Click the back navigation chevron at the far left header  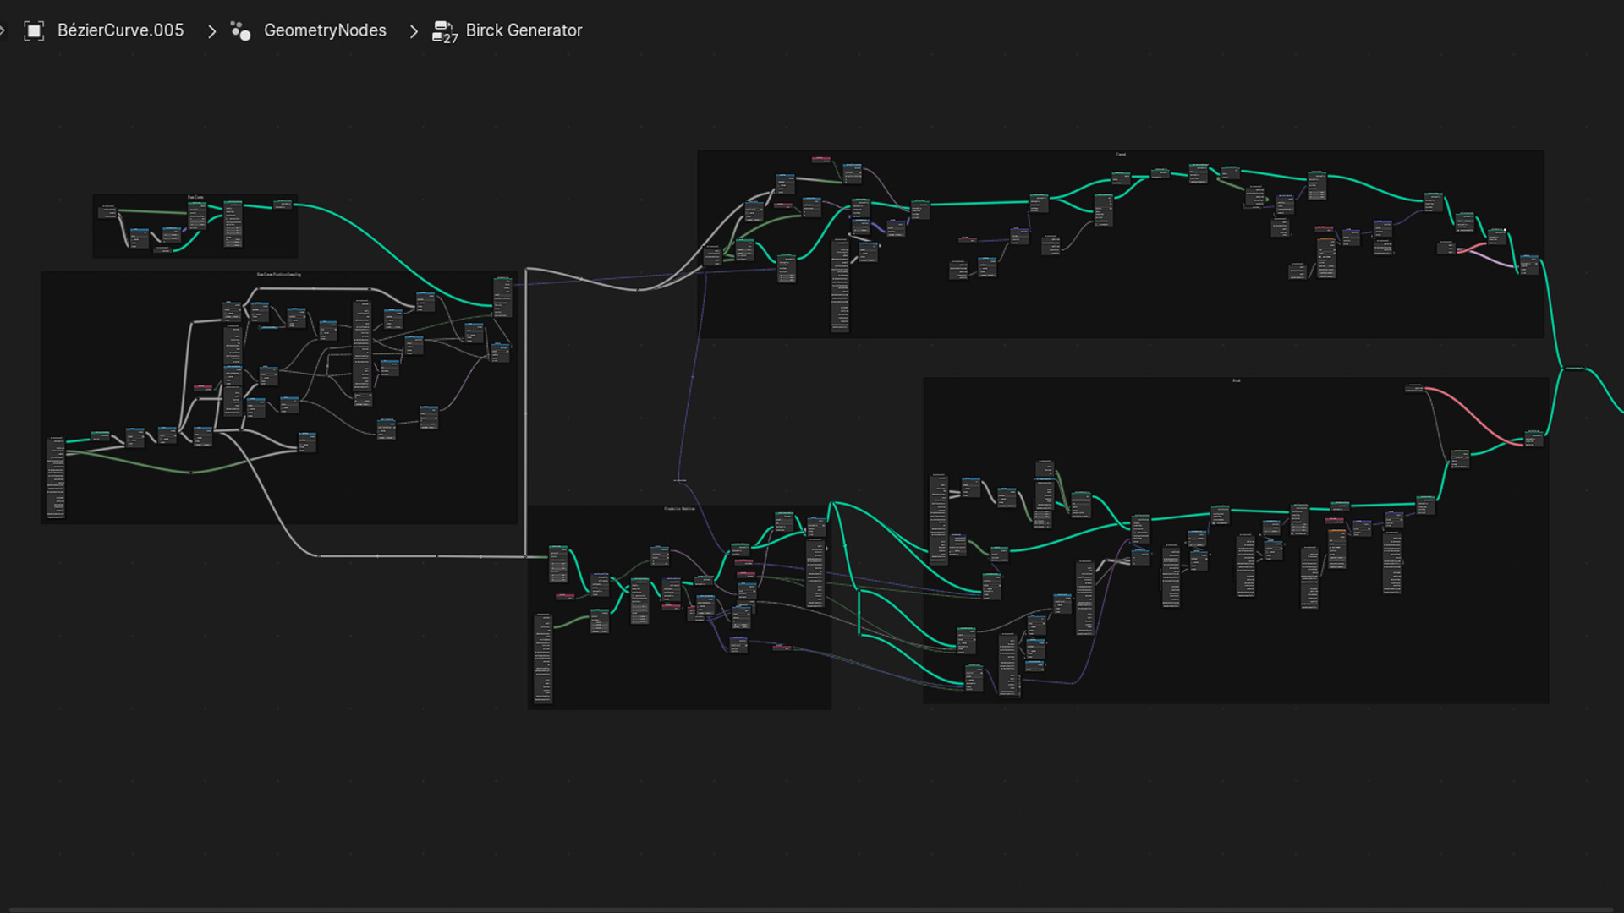pyautogui.click(x=3, y=29)
